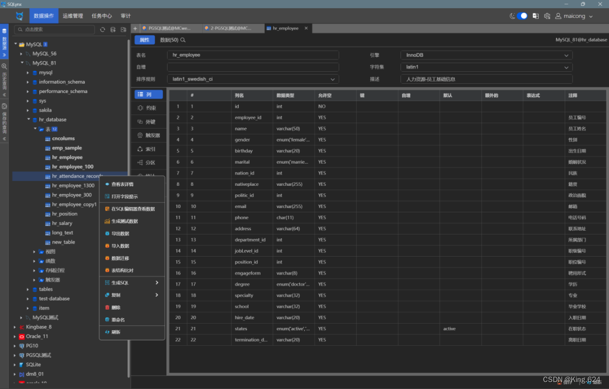Open the language translation icon

pos(536,16)
